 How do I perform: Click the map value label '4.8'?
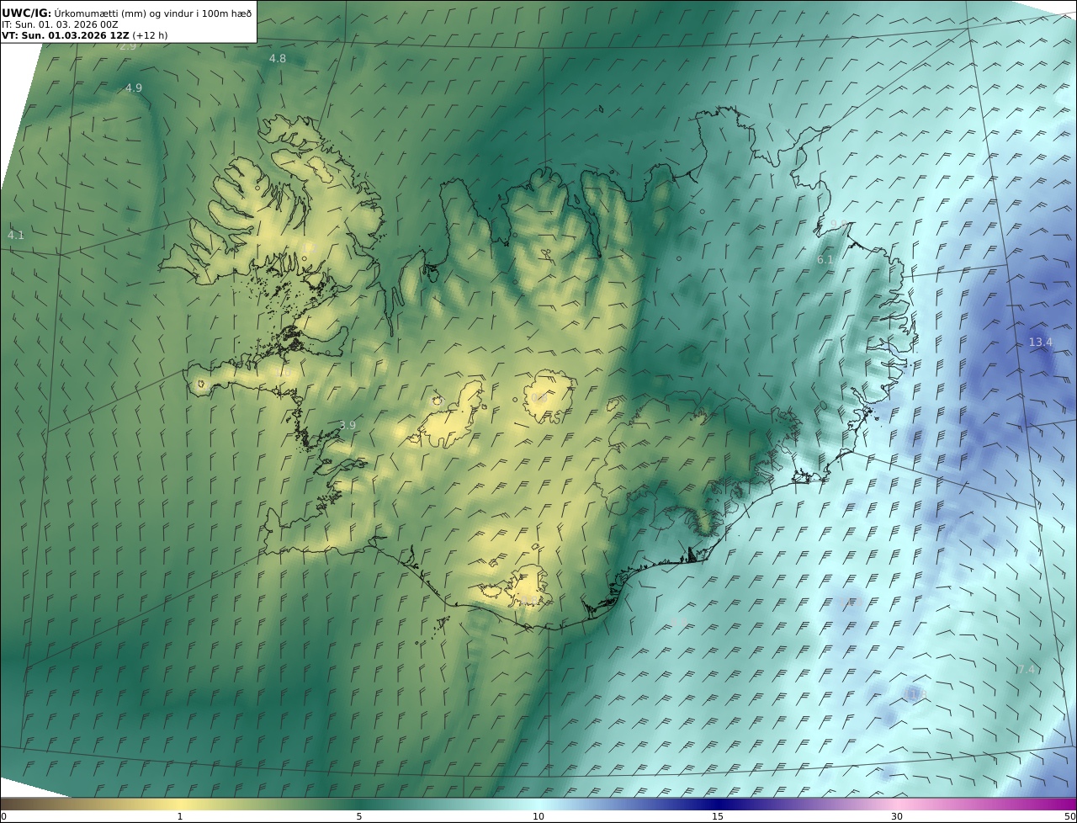278,58
